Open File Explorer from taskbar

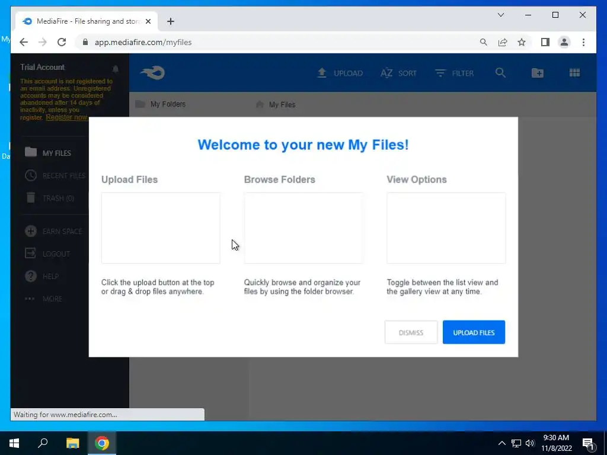click(72, 443)
